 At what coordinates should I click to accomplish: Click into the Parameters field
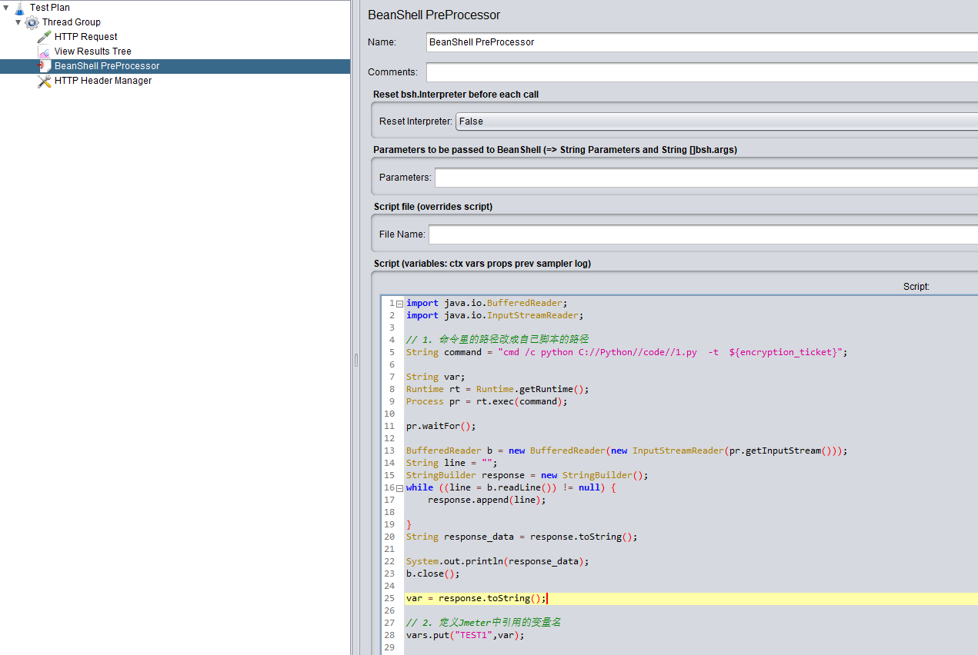click(706, 178)
